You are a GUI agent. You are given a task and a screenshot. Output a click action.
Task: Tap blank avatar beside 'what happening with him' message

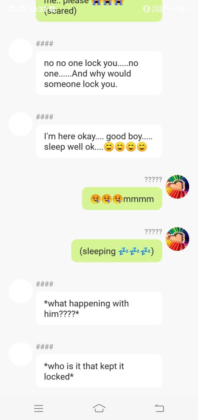click(20, 291)
